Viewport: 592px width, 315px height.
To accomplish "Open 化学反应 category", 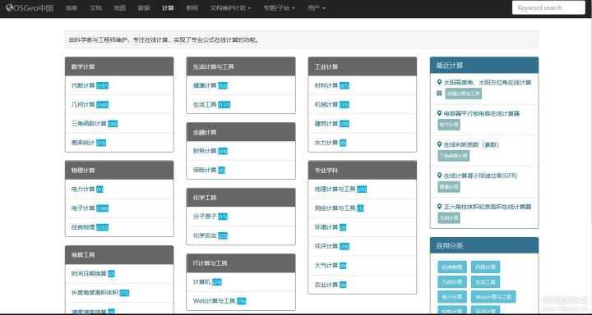I will coord(205,235).
